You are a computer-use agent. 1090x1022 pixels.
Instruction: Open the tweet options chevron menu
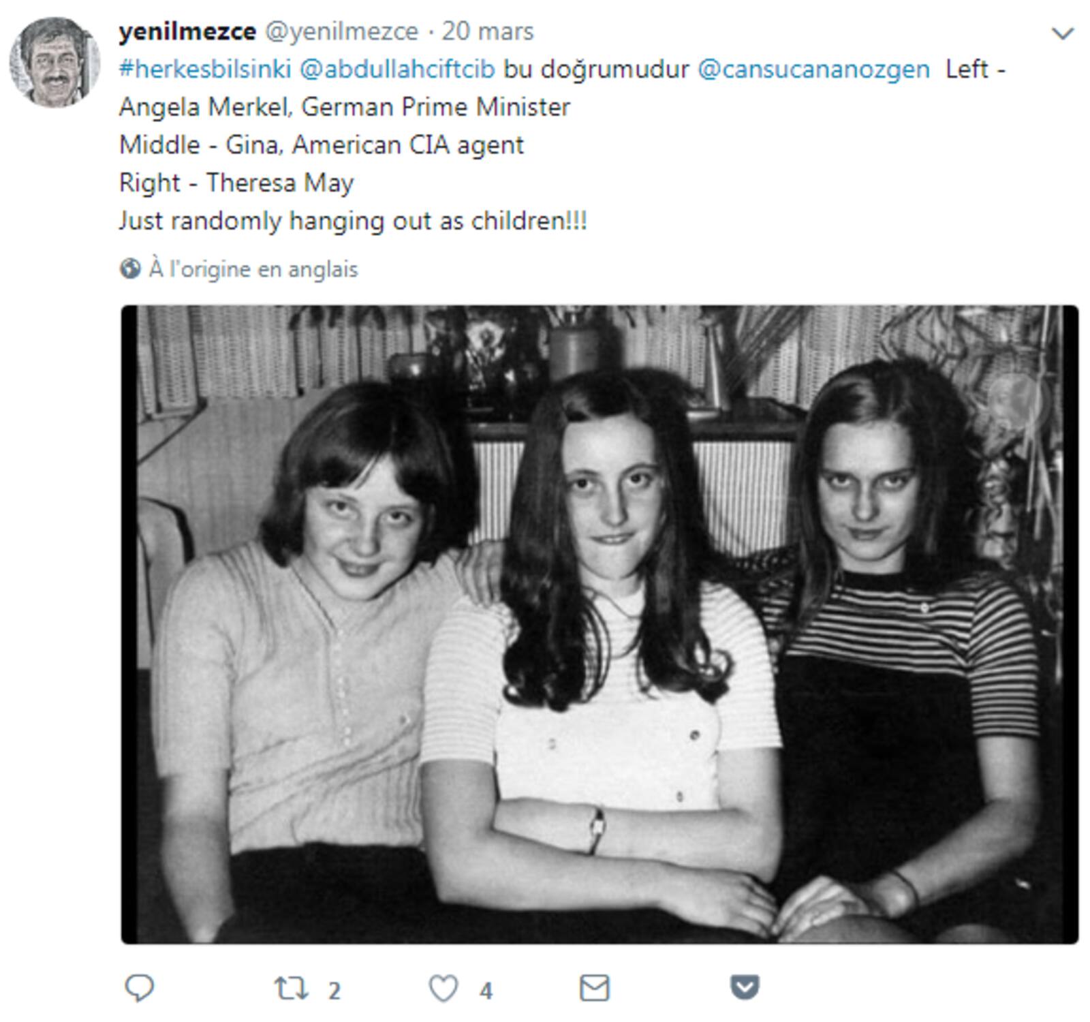click(1063, 32)
